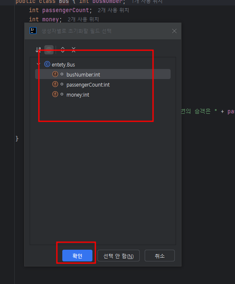Select the busNumber:int field
Image resolution: width=235 pixels, height=284 pixels.
pyautogui.click(x=103, y=74)
